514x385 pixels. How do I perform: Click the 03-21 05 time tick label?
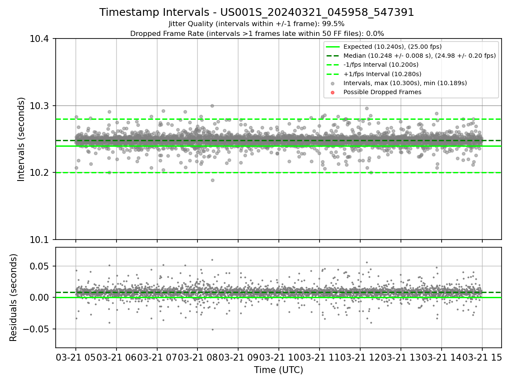(76, 357)
